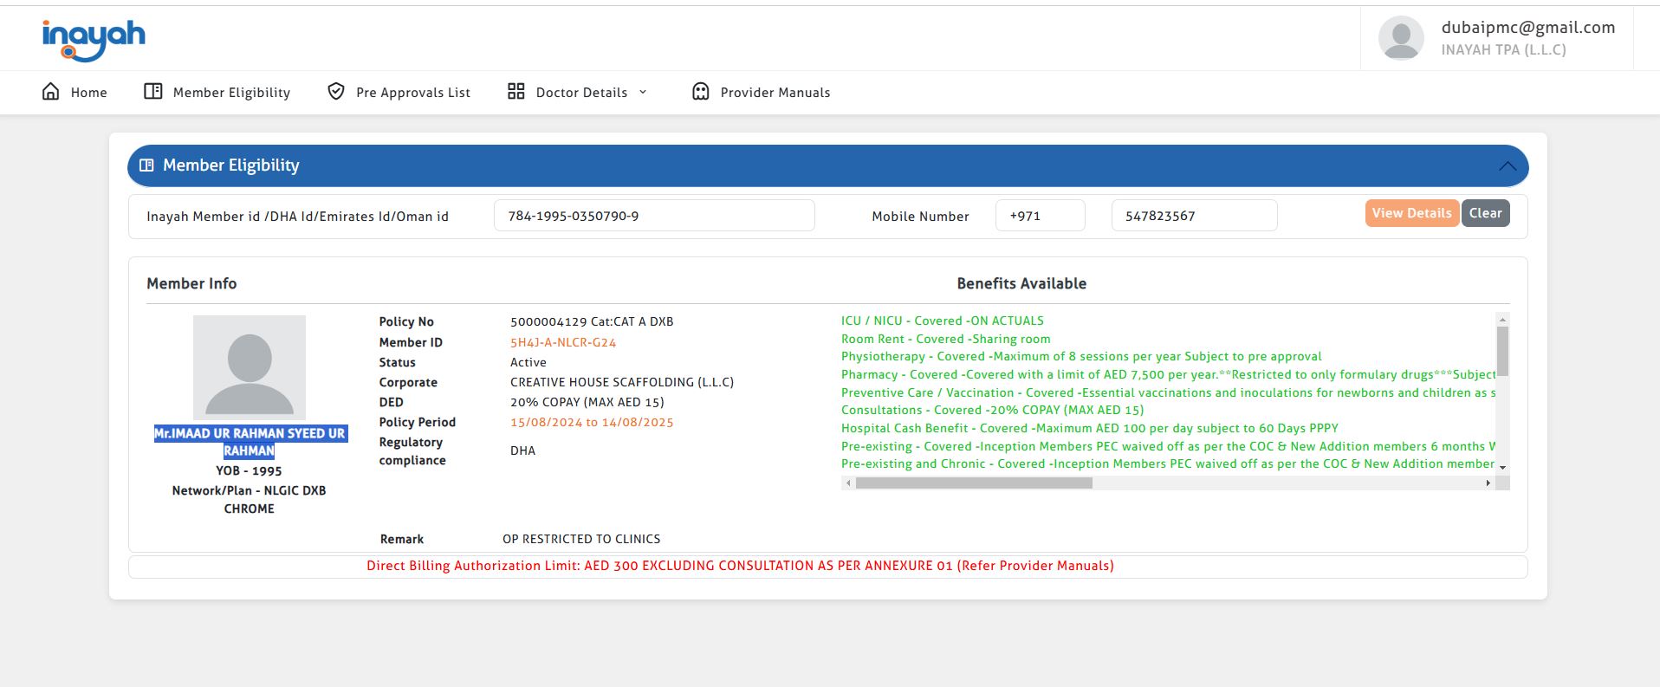Click the Pre Approvals shield icon
Viewport: 1660px width, 687px height.
tap(336, 92)
